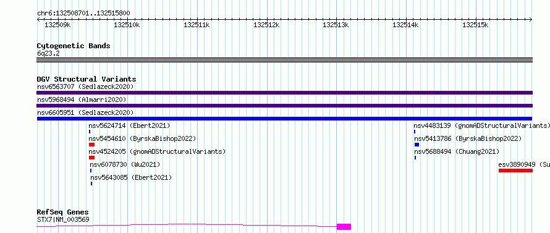The height and width of the screenshot is (233, 550).
Task: Select nsv4483139 (gnomADStructuralVariants) label
Action: tap(481, 125)
